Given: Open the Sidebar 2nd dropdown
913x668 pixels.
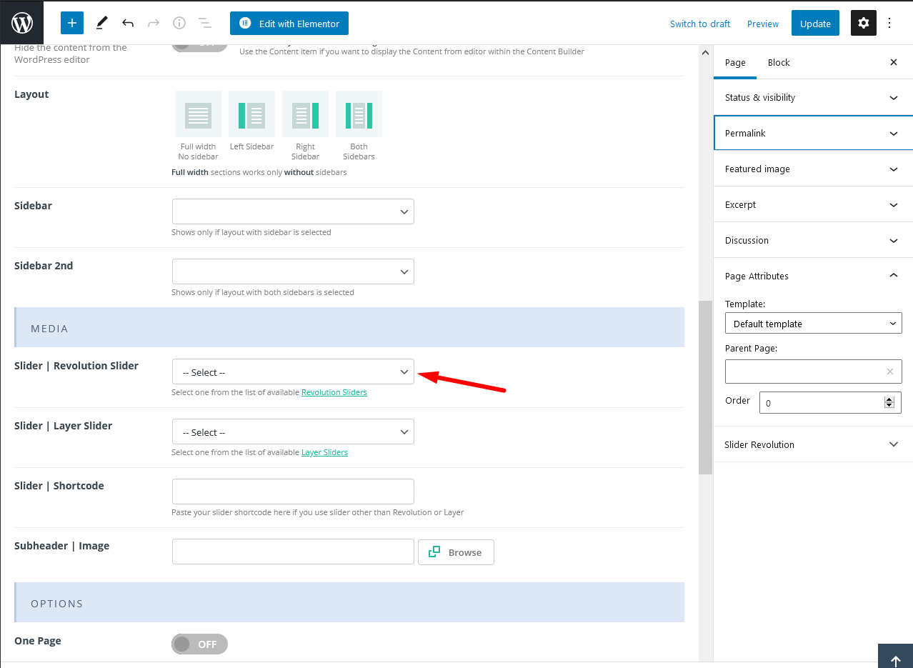Looking at the screenshot, I should 293,271.
